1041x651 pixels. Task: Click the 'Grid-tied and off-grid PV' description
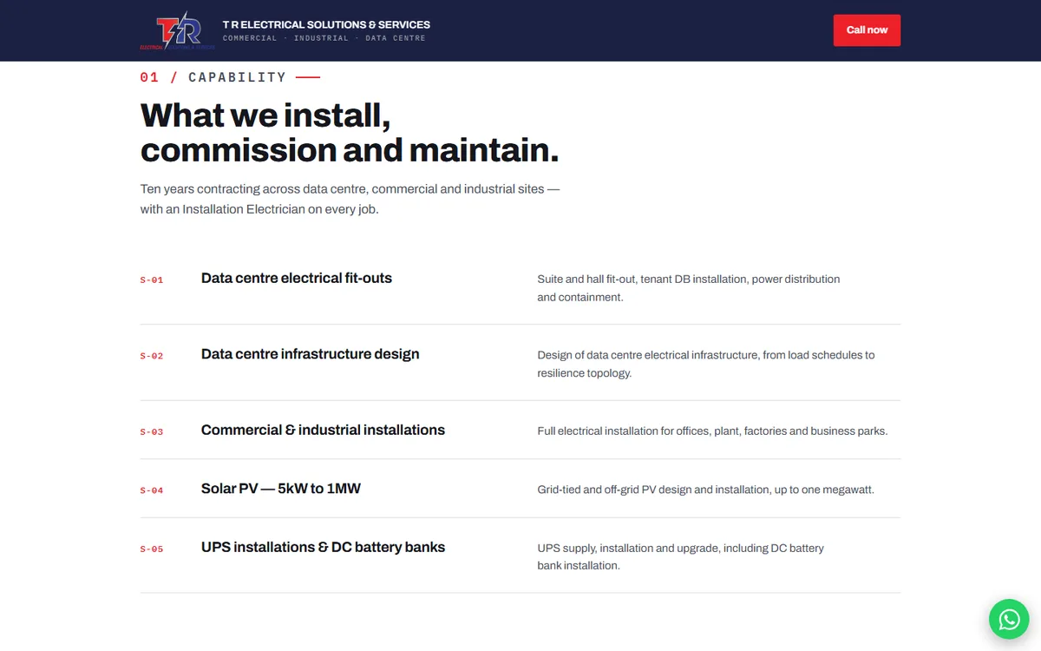705,490
